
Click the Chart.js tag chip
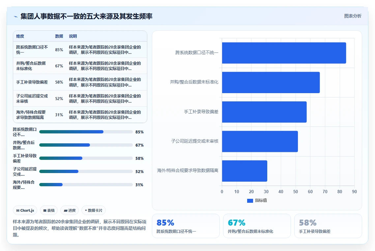click(25, 210)
